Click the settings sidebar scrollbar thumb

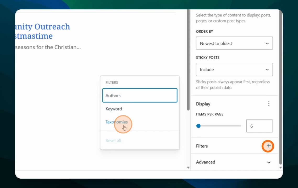[280, 87]
